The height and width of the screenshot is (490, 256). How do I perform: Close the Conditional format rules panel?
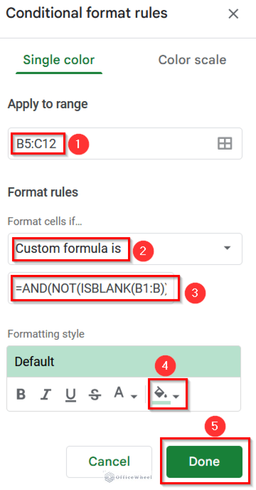click(233, 14)
